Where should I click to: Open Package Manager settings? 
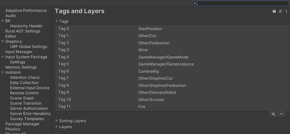[22, 124]
